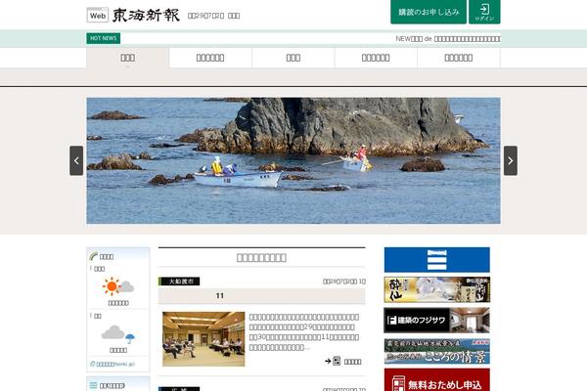The width and height of the screenshot is (587, 391).
Task: Select the highlighted active navigation tab
Action: pyautogui.click(x=127, y=58)
